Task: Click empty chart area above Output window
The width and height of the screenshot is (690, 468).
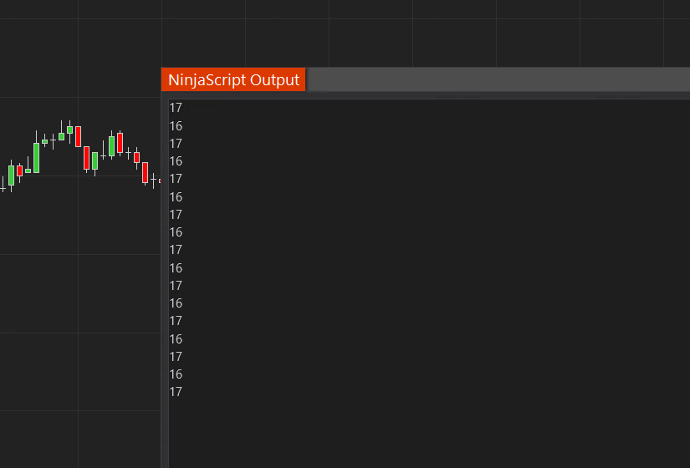Action: click(418, 33)
